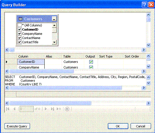This screenshot has width=155, height=133.
Task: Uncheck the ContactTitle column checkbox
Action: click(20, 42)
